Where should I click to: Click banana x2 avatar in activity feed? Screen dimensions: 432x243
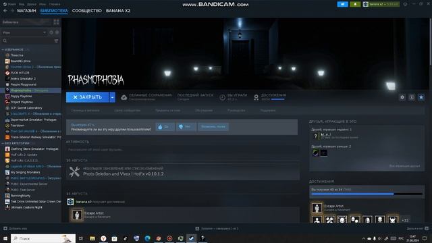click(x=70, y=202)
